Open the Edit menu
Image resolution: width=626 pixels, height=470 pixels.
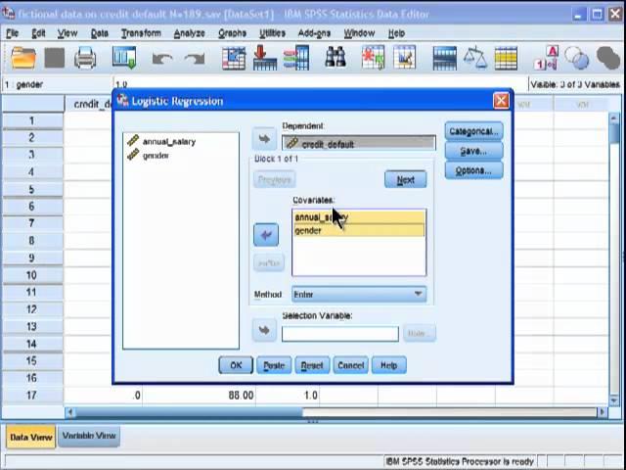38,33
